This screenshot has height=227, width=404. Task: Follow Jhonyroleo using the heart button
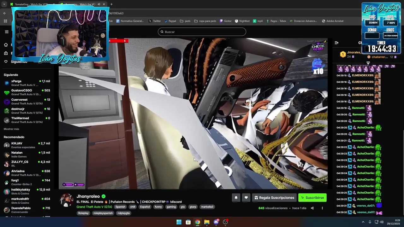246,198
